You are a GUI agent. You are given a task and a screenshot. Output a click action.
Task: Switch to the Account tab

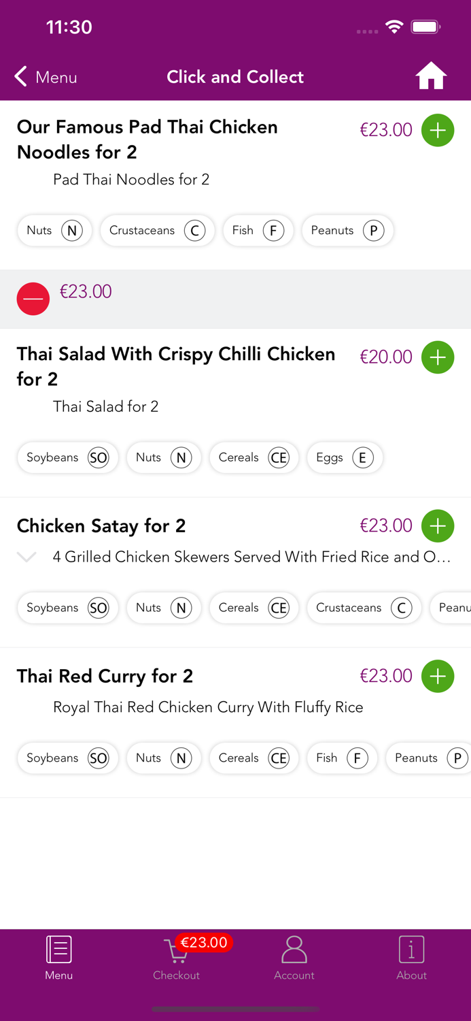pyautogui.click(x=294, y=957)
